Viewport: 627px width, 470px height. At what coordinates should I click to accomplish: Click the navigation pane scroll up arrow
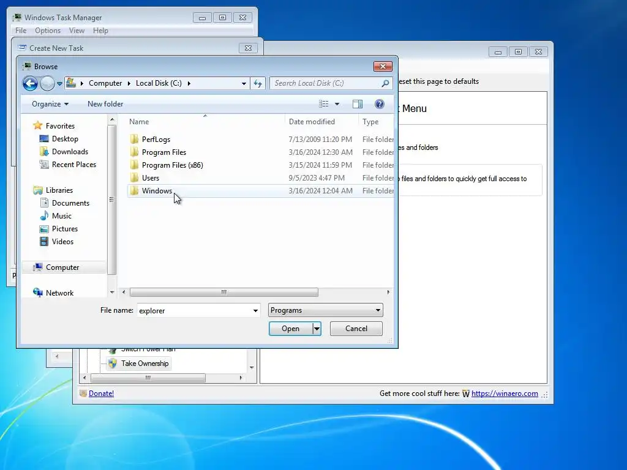pos(112,119)
